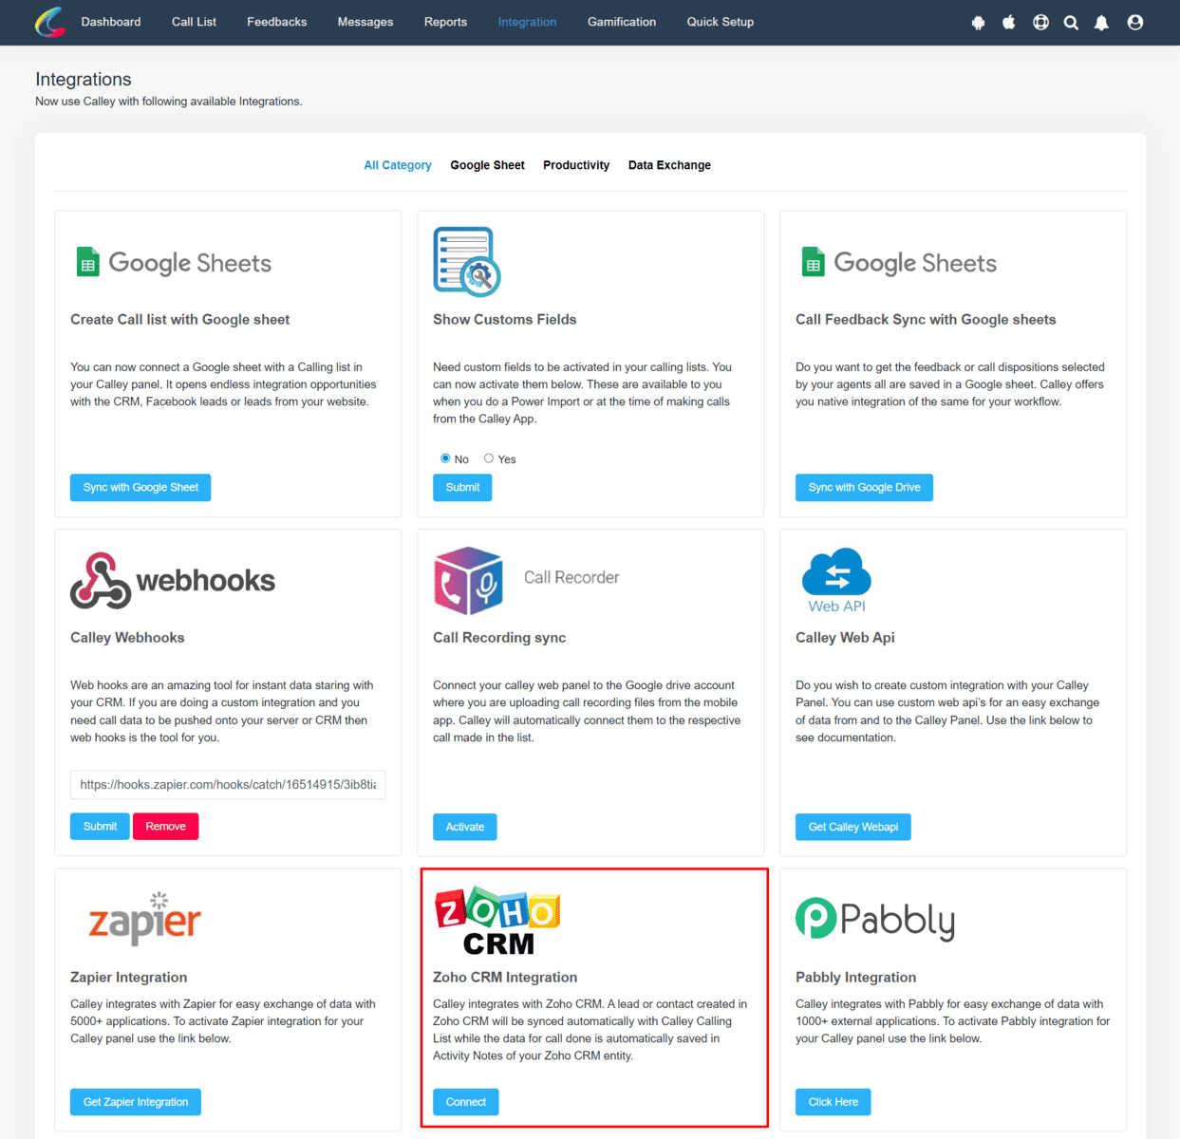The height and width of the screenshot is (1139, 1180).
Task: Connect the Zoho CRM integration
Action: [x=466, y=1102]
